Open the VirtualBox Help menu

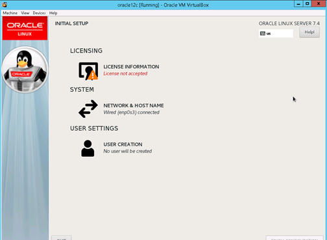point(53,13)
